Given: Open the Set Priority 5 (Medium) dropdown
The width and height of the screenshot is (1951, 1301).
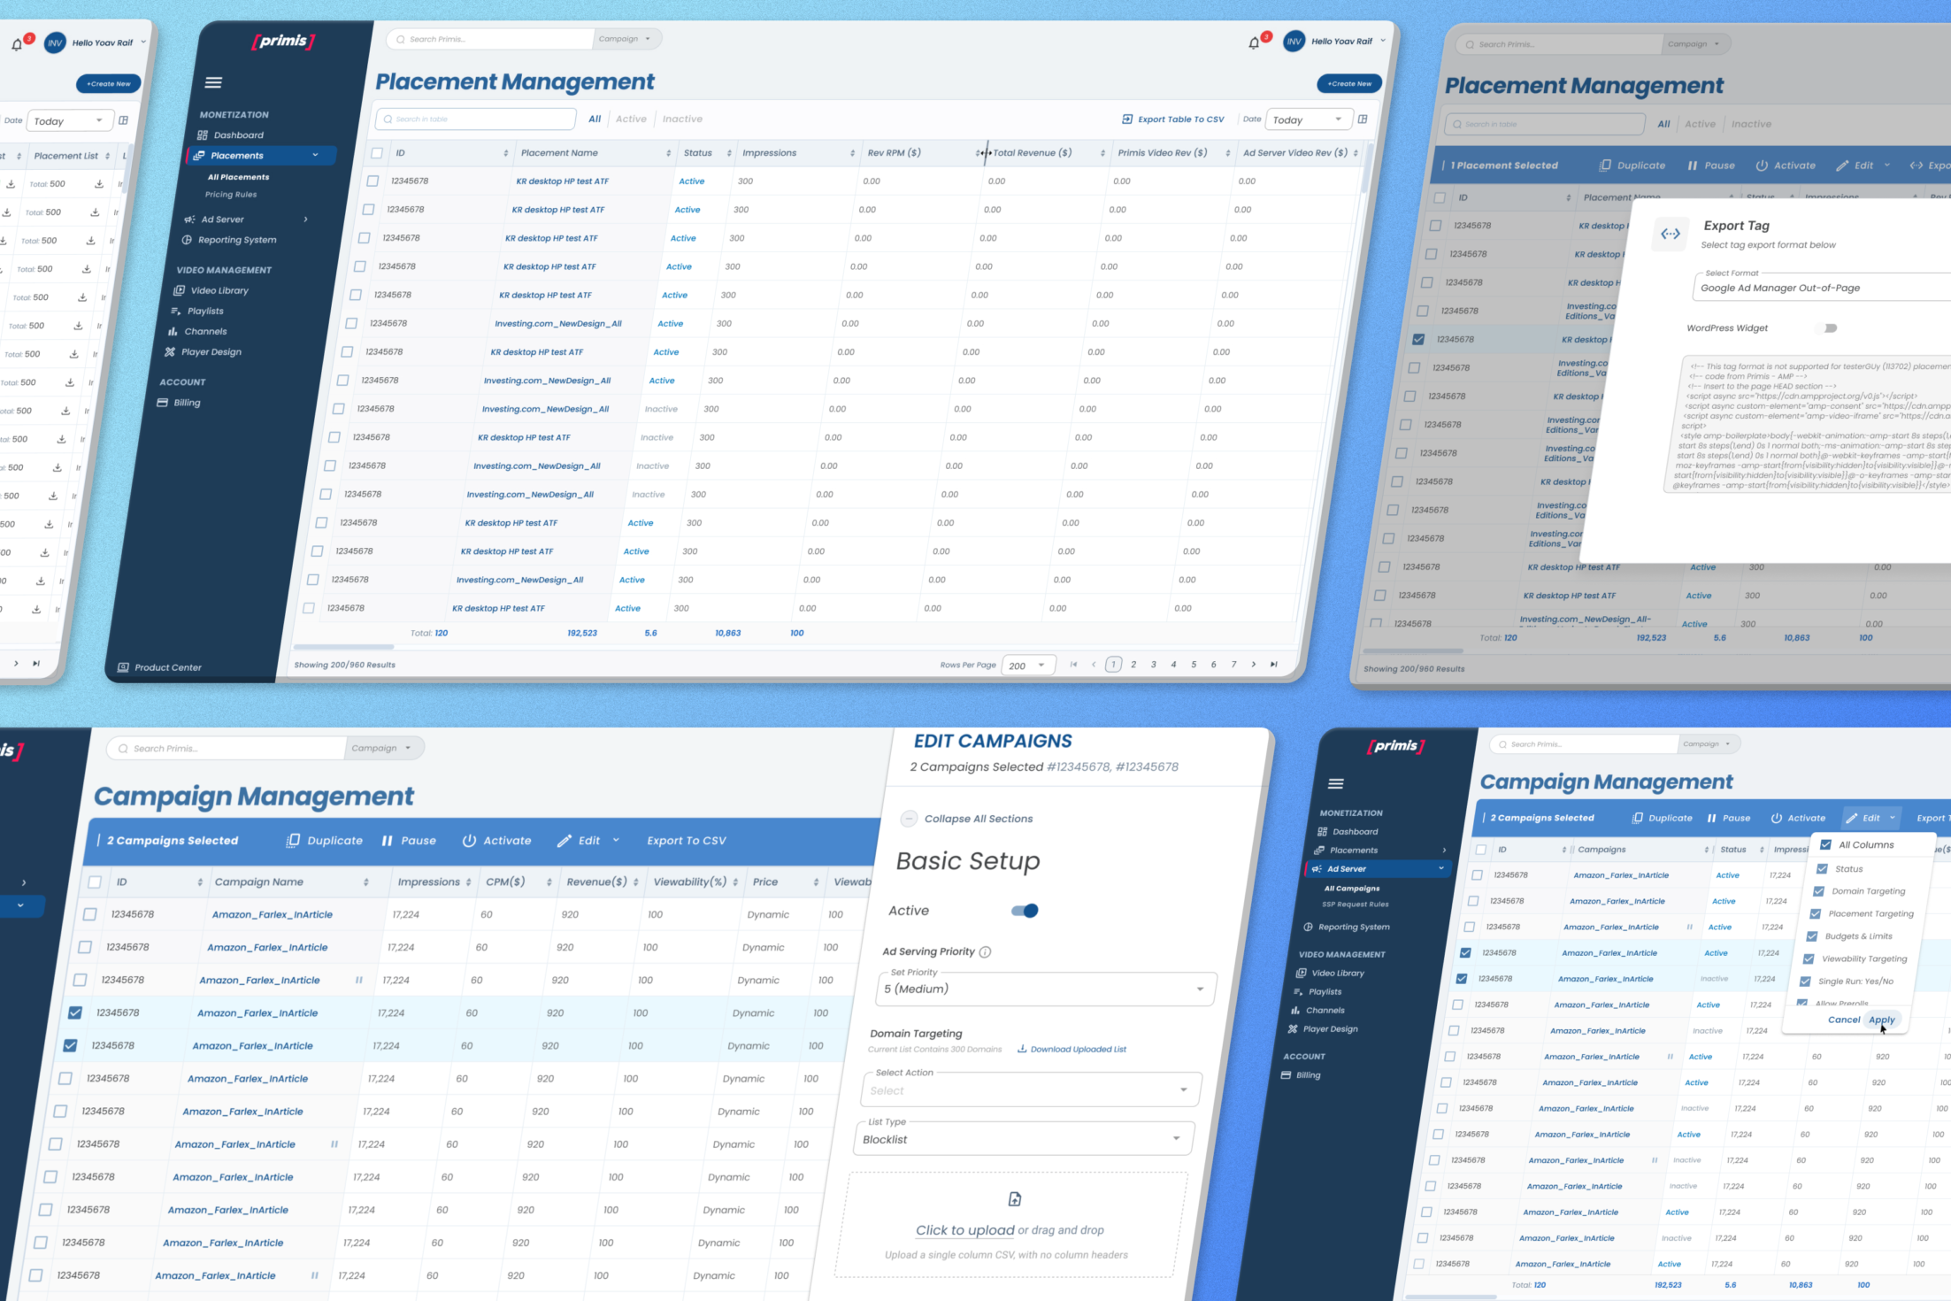Looking at the screenshot, I should click(x=1044, y=989).
